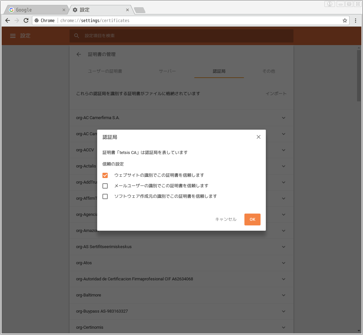Screen dimensions: 363x335
Task: Enable メールユーザーの識別 trust checkbox
Action: click(105, 186)
